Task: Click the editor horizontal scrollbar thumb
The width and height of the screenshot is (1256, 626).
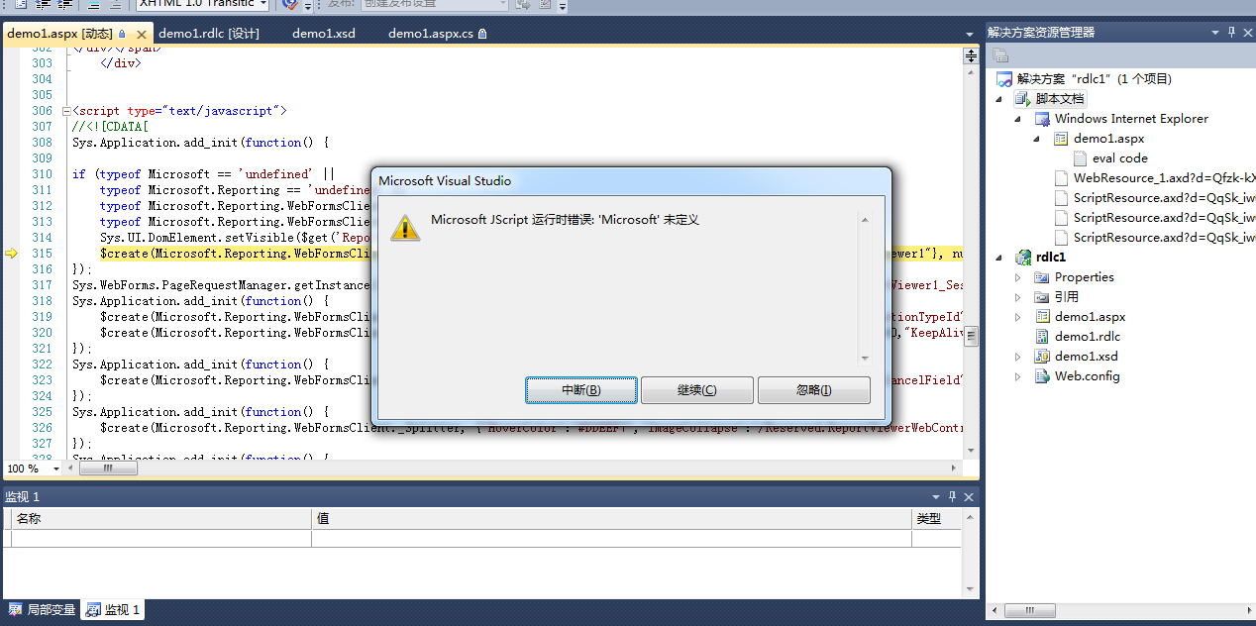Action: coord(108,469)
